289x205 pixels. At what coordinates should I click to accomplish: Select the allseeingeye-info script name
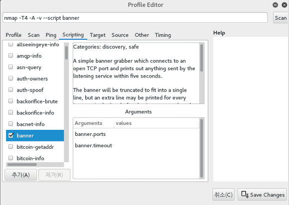tap(38, 45)
